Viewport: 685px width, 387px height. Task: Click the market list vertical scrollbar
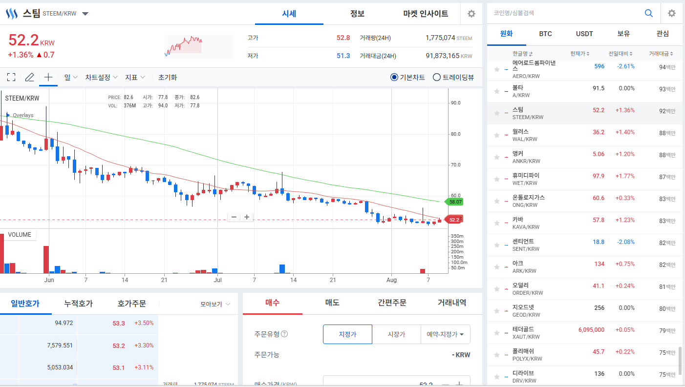680,360
